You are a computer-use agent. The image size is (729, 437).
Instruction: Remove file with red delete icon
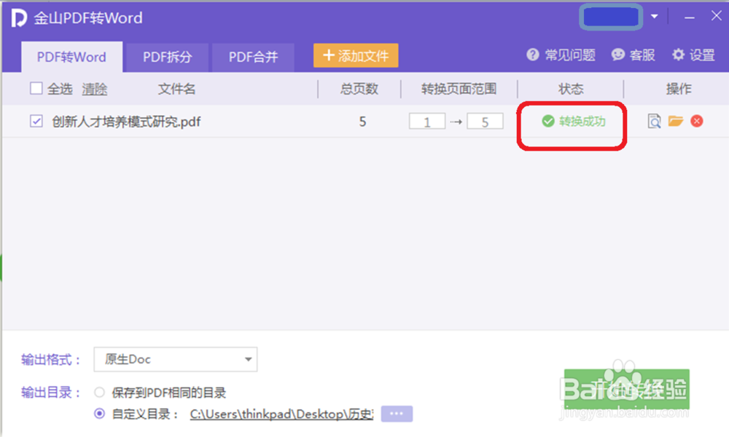click(696, 121)
